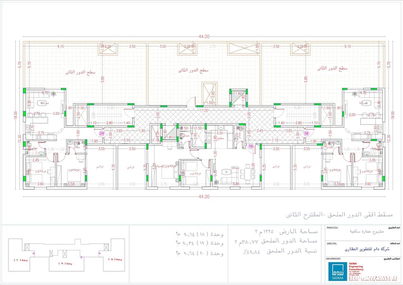
Task: Click the top-left '9.10' roof dimension
Action: click(61, 47)
